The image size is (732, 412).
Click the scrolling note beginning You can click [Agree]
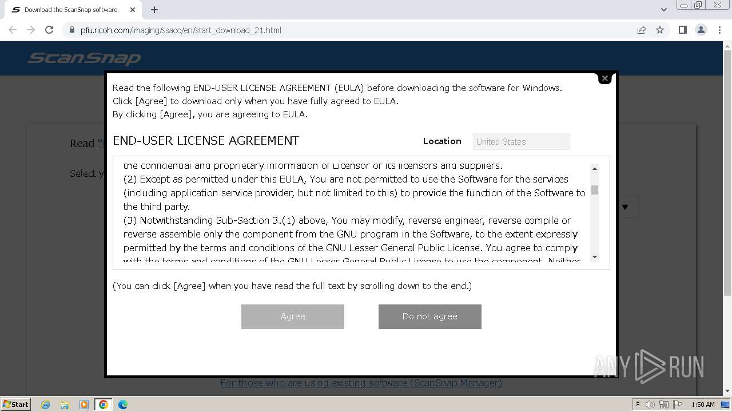(x=292, y=286)
